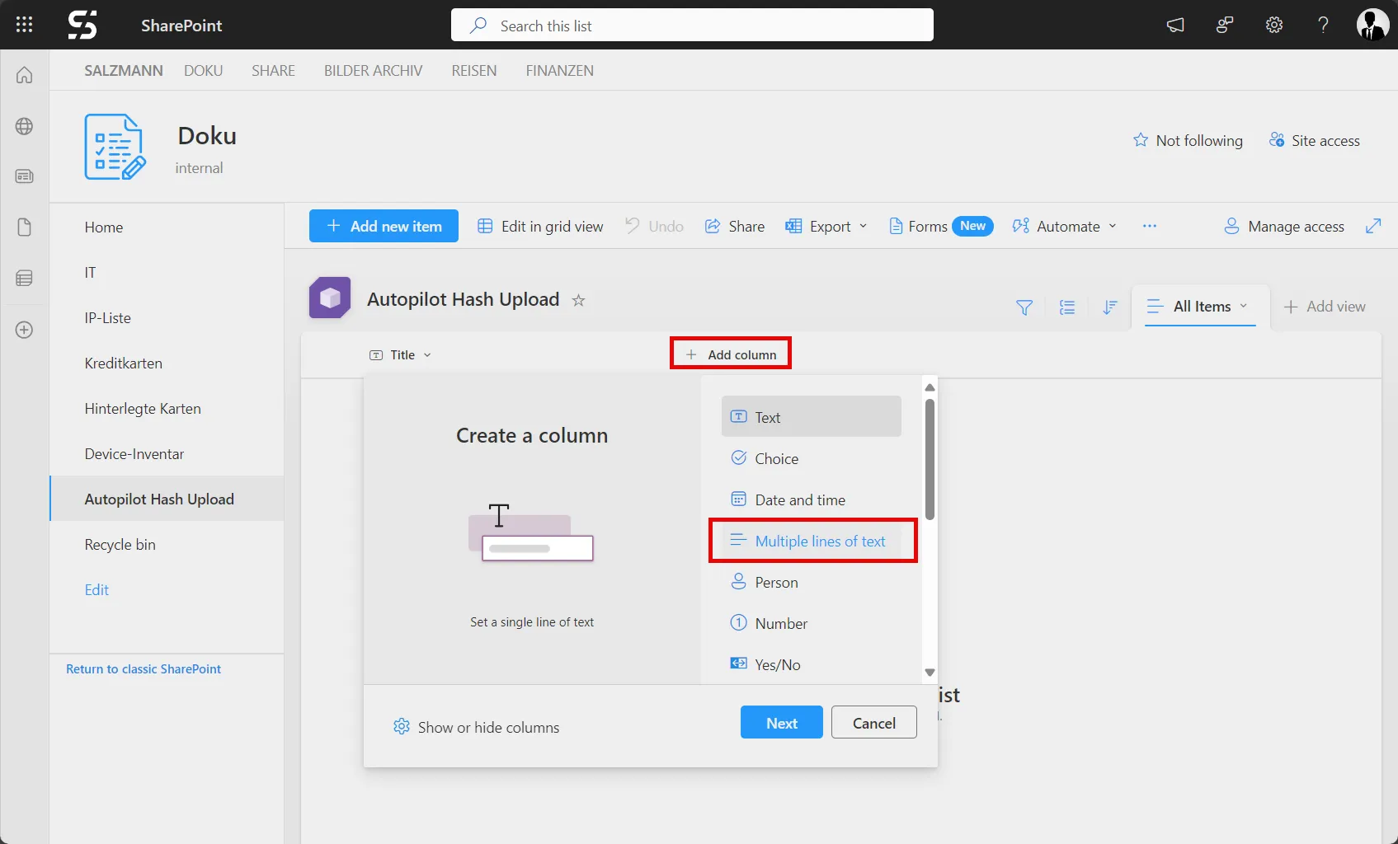
Task: Open the account profile picture
Action: [x=1373, y=25]
